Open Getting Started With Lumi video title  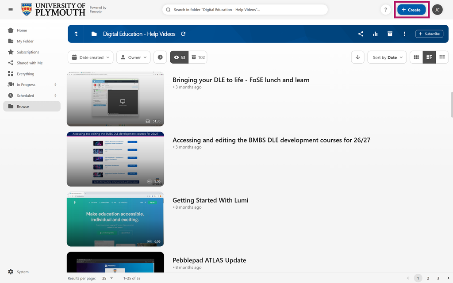[210, 200]
